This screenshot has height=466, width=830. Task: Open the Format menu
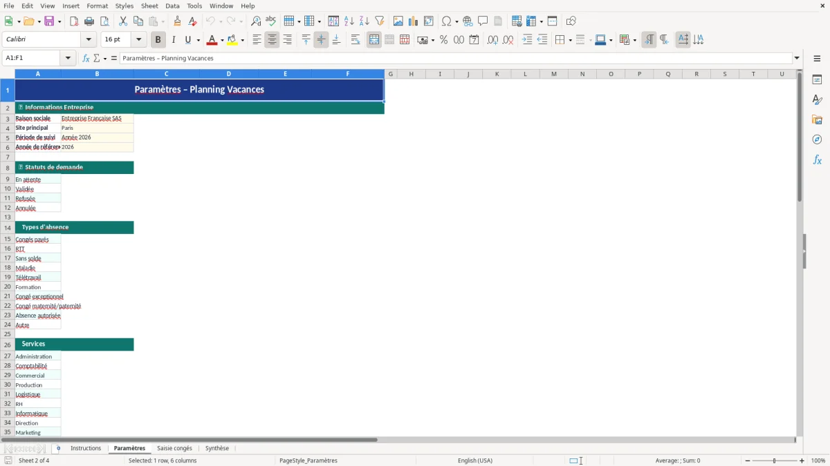coord(98,6)
